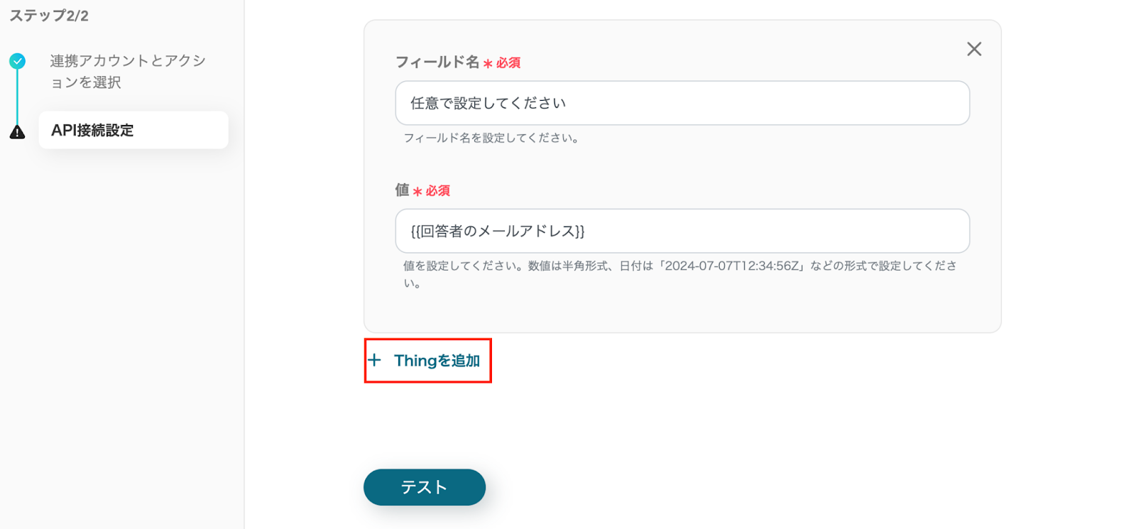Click the フィールド名 label text
The width and height of the screenshot is (1136, 529).
437,62
